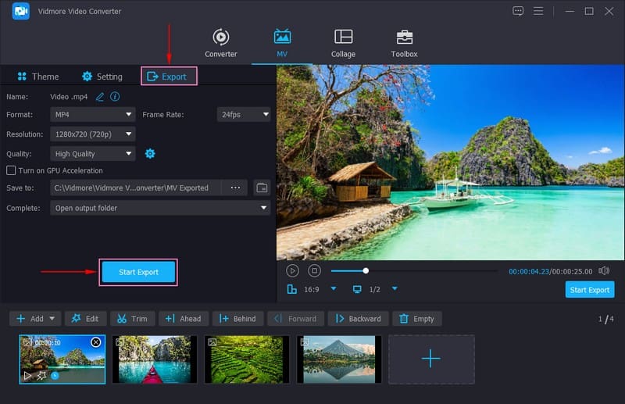Open the Theme tab
The height and width of the screenshot is (404, 625).
click(38, 77)
